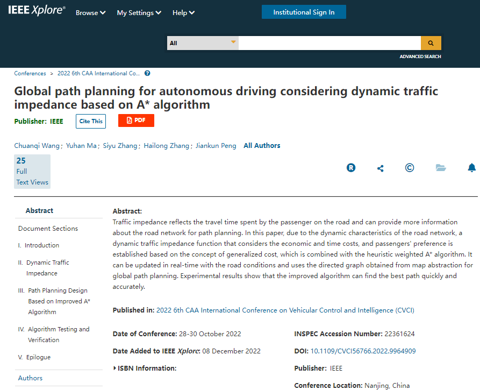This screenshot has width=480, height=390.
Task: Click the orange search magnifier button
Action: pos(431,43)
